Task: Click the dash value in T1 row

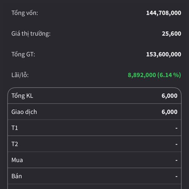Action: point(176,128)
